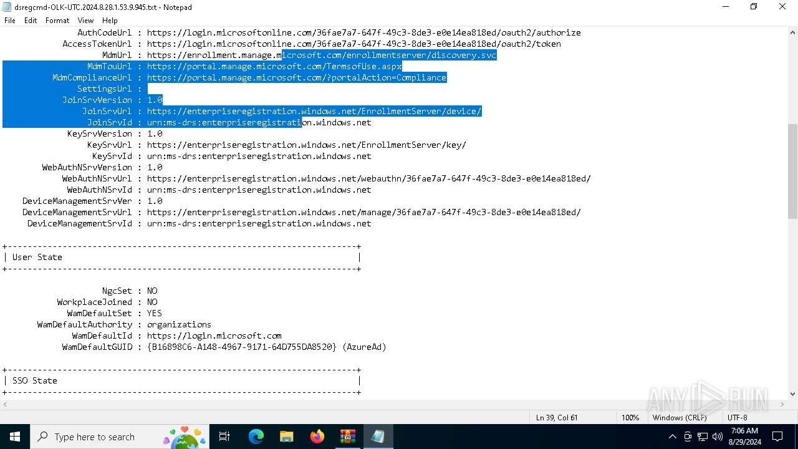Open the File menu

pyautogui.click(x=10, y=21)
